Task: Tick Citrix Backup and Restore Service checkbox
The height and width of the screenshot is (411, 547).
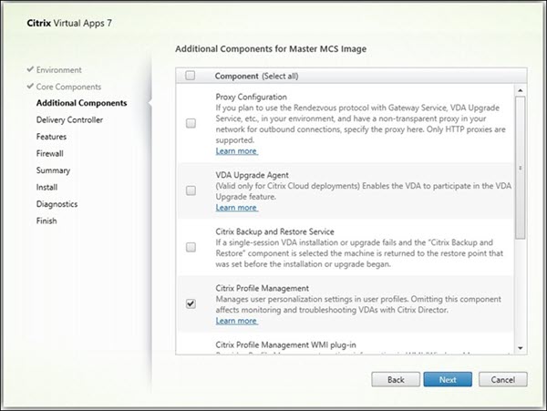Action: point(191,247)
